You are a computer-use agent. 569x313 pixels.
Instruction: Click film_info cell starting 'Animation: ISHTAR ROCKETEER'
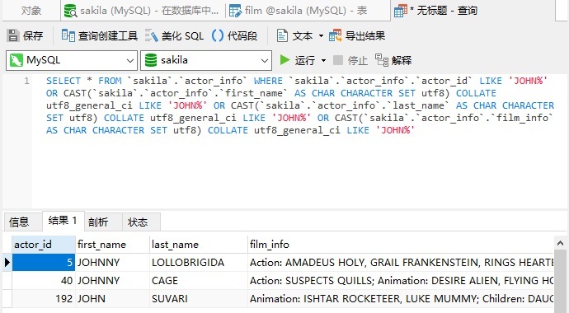point(401,298)
